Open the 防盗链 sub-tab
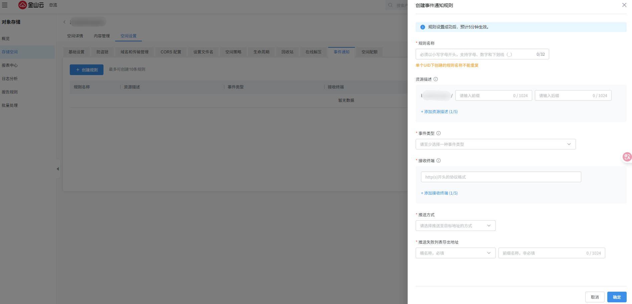 coord(102,52)
